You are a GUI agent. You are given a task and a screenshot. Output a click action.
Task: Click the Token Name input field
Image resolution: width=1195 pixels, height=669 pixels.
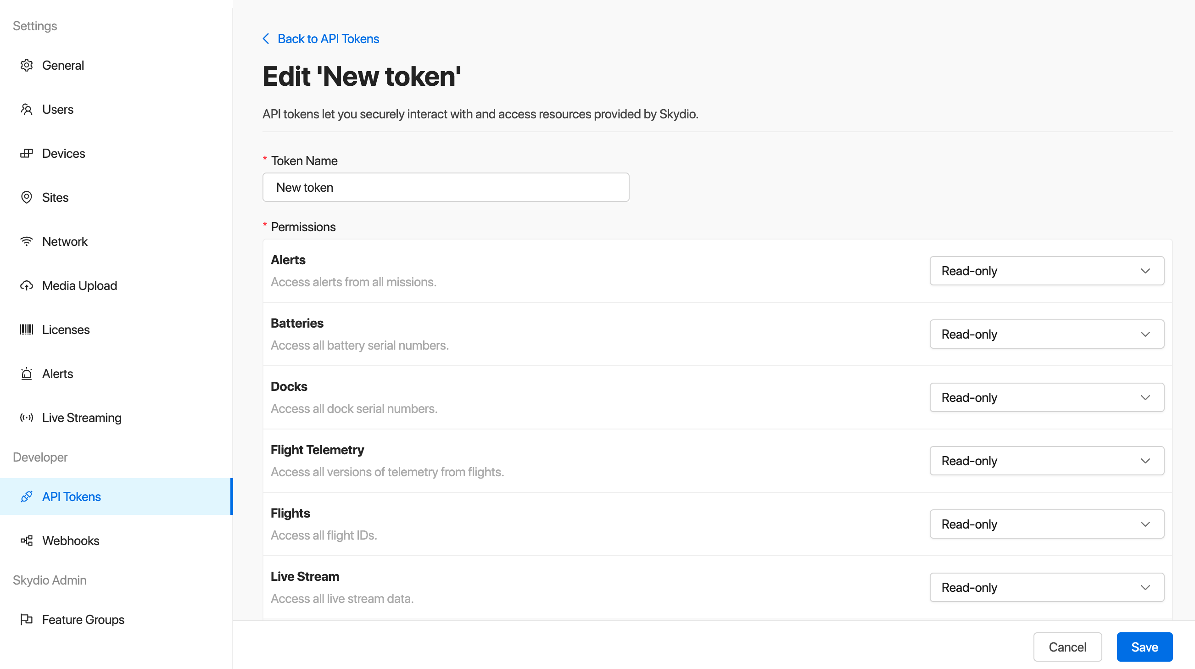point(445,187)
